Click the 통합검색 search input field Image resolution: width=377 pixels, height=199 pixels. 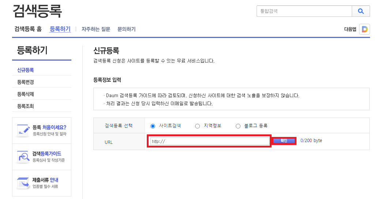304,11
